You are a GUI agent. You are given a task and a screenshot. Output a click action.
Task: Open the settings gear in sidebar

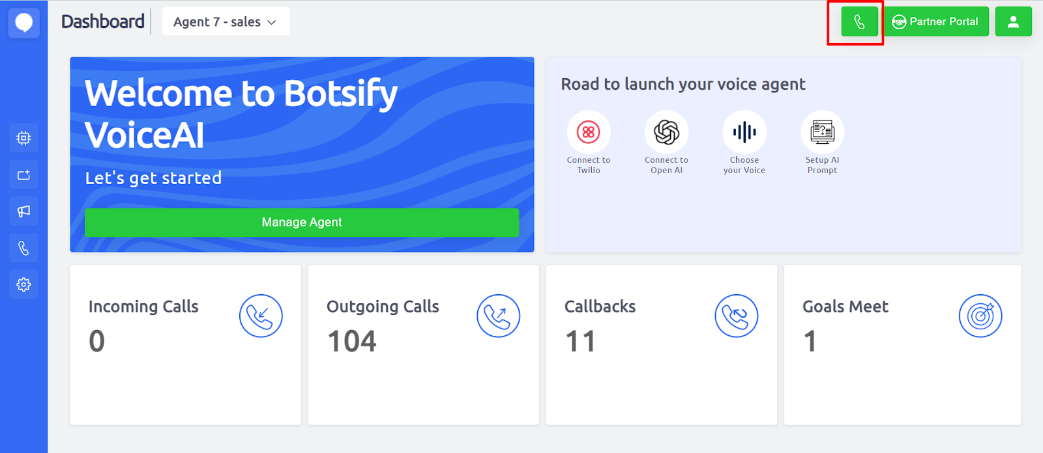(24, 284)
